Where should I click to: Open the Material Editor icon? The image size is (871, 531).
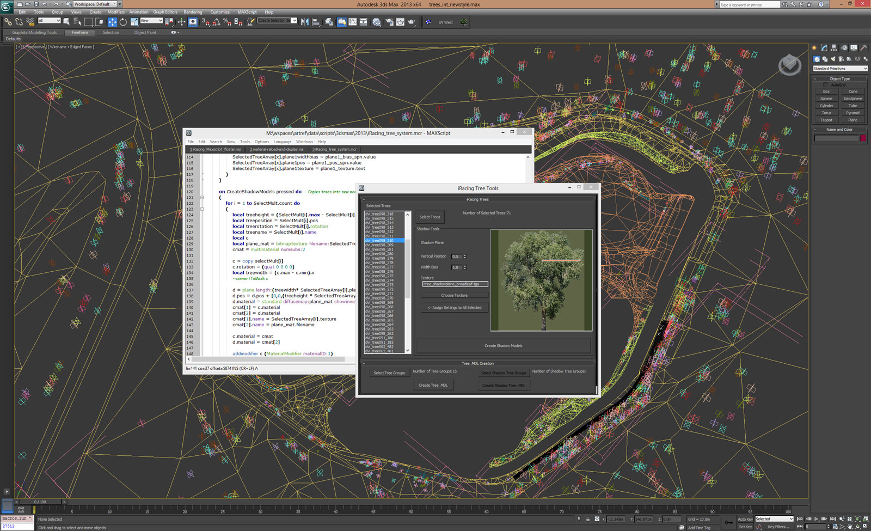click(x=376, y=22)
